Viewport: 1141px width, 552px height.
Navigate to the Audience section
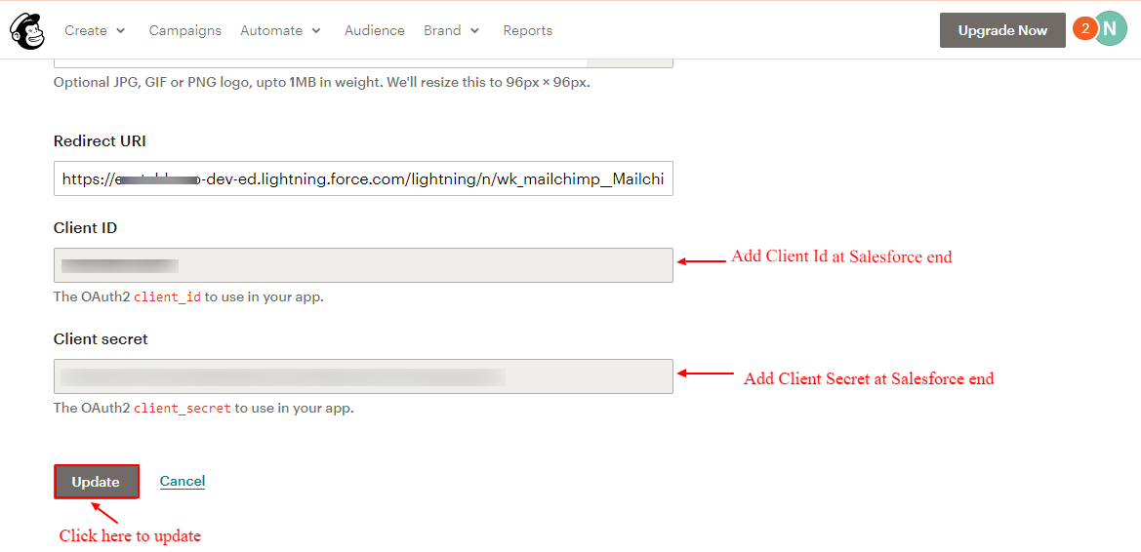tap(374, 31)
